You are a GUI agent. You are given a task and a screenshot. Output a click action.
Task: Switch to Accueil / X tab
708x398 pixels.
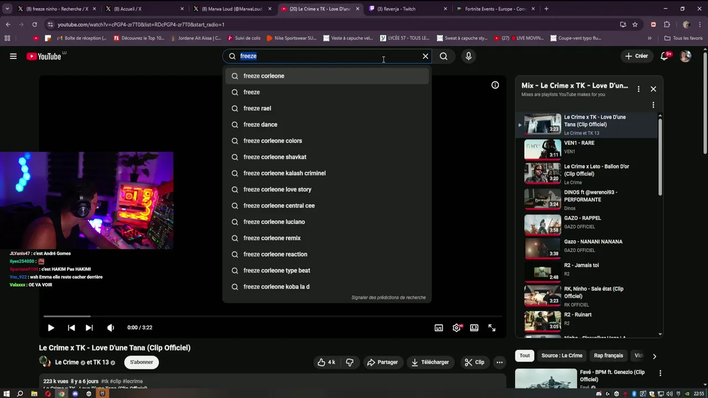click(x=144, y=9)
